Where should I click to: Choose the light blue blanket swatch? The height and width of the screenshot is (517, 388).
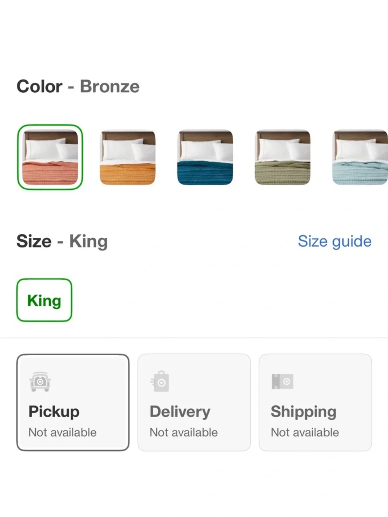click(360, 157)
